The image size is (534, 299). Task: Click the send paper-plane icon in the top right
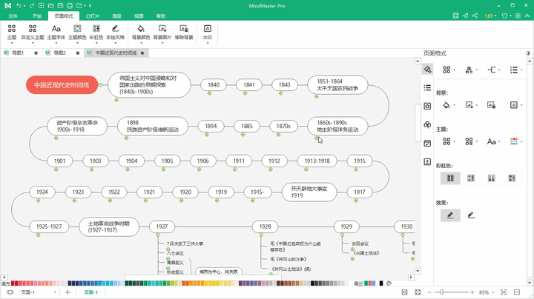click(x=465, y=16)
